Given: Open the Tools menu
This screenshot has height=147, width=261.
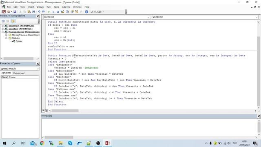Looking at the screenshot, I should pos(56,7).
